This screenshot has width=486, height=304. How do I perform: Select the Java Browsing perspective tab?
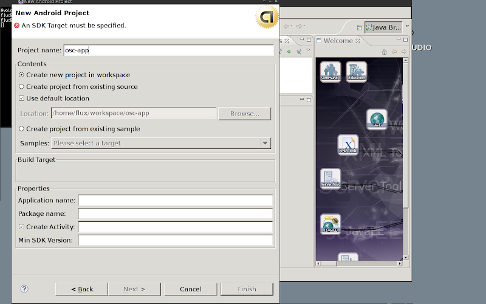coord(384,27)
